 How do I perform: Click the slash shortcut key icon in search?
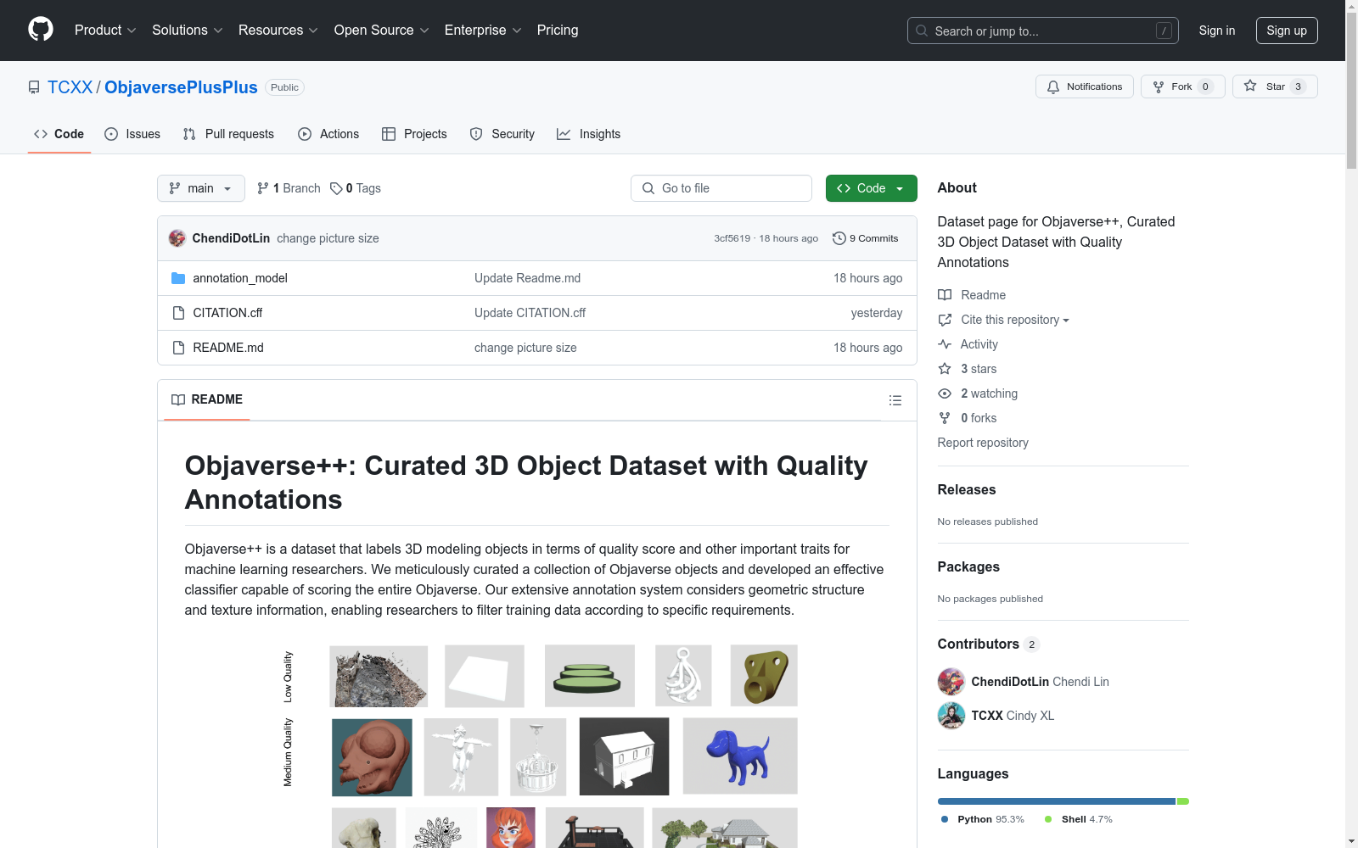tap(1164, 31)
